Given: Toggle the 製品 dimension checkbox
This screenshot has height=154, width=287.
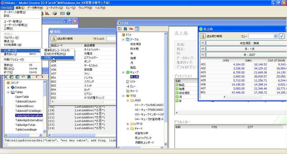Looking at the screenshot, I should [x=176, y=85].
